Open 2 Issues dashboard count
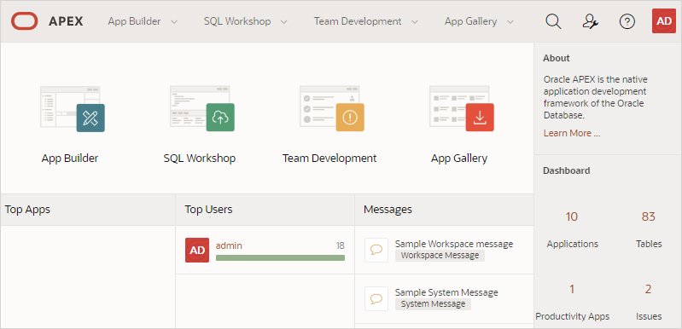This screenshot has width=682, height=329. 648,289
